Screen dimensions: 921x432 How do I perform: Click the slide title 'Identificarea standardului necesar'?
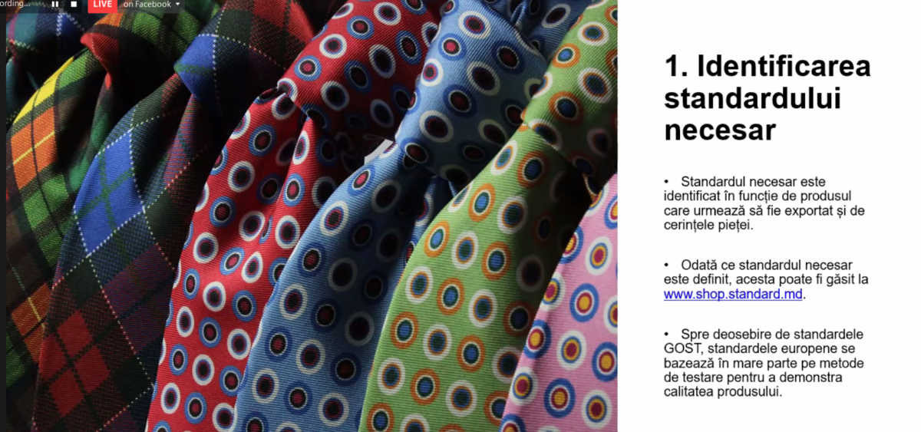767,98
